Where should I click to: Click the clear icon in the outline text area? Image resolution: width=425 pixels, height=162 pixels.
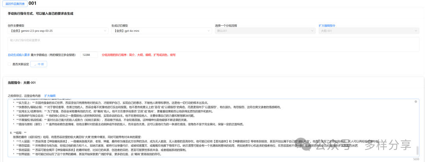point(416,101)
